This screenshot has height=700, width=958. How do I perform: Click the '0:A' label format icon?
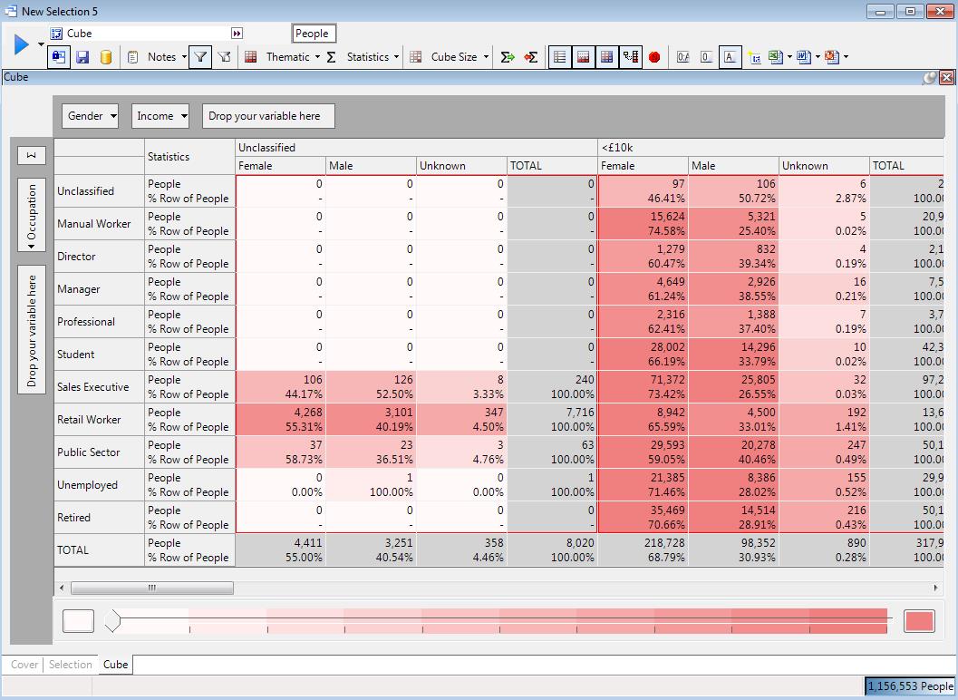tap(683, 57)
